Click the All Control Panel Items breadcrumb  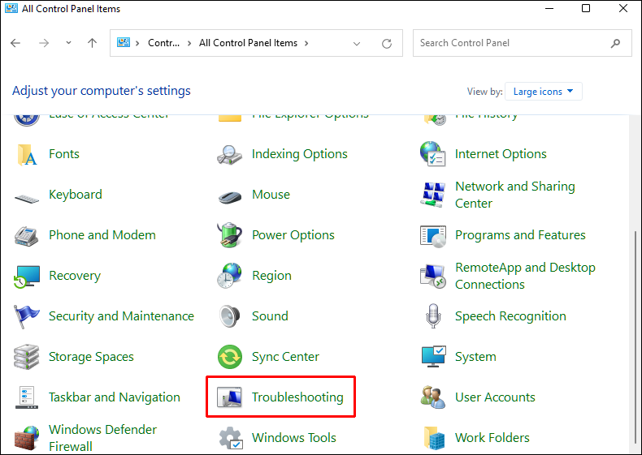(248, 43)
